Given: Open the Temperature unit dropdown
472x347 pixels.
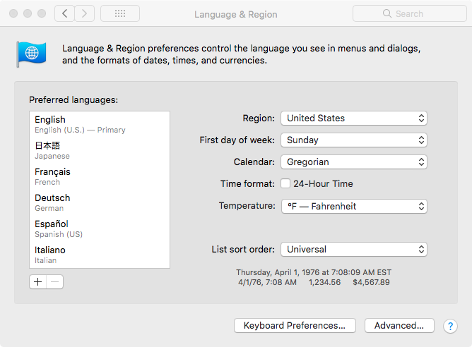Looking at the screenshot, I should click(x=353, y=207).
